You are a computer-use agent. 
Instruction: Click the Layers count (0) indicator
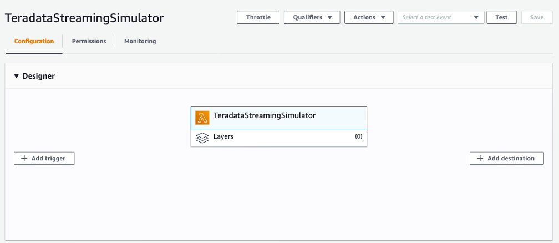point(358,137)
